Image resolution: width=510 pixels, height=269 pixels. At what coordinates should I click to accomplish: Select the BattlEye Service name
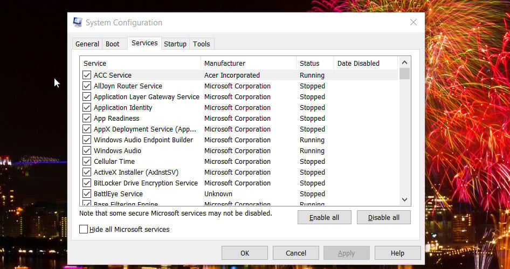coord(118,194)
